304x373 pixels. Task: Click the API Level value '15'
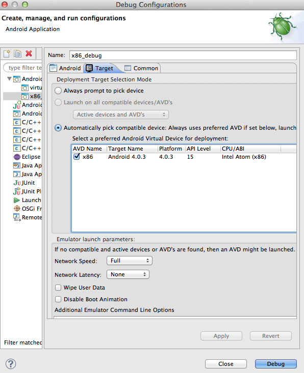click(x=190, y=157)
